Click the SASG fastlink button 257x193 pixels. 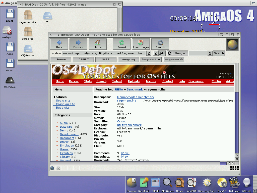click(106, 59)
